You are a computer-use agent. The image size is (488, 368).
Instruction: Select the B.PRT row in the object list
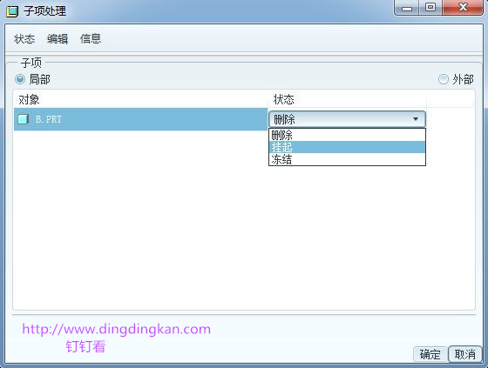(x=140, y=119)
